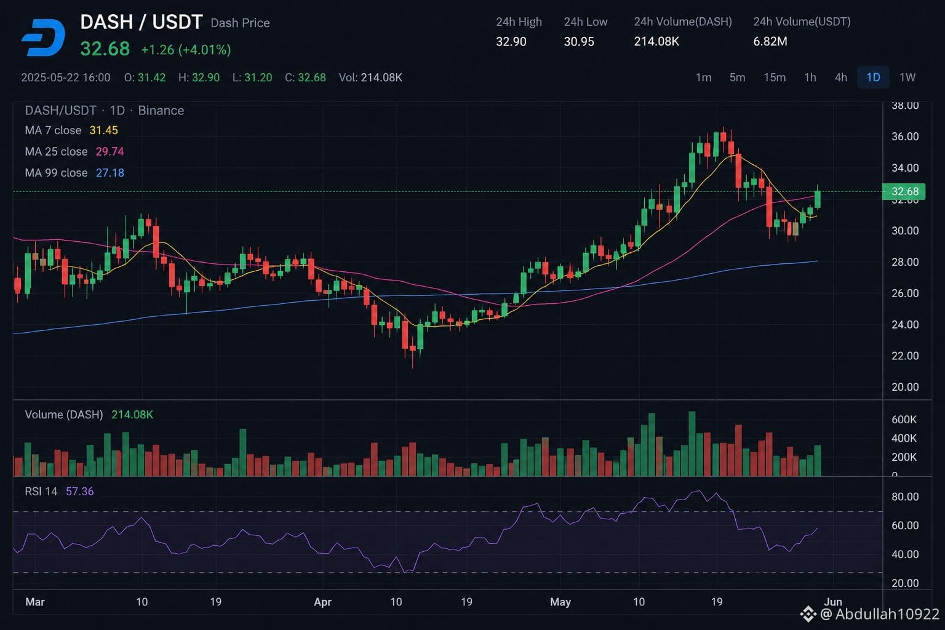
Task: Click the 20.00 price axis label
Action: tap(905, 387)
